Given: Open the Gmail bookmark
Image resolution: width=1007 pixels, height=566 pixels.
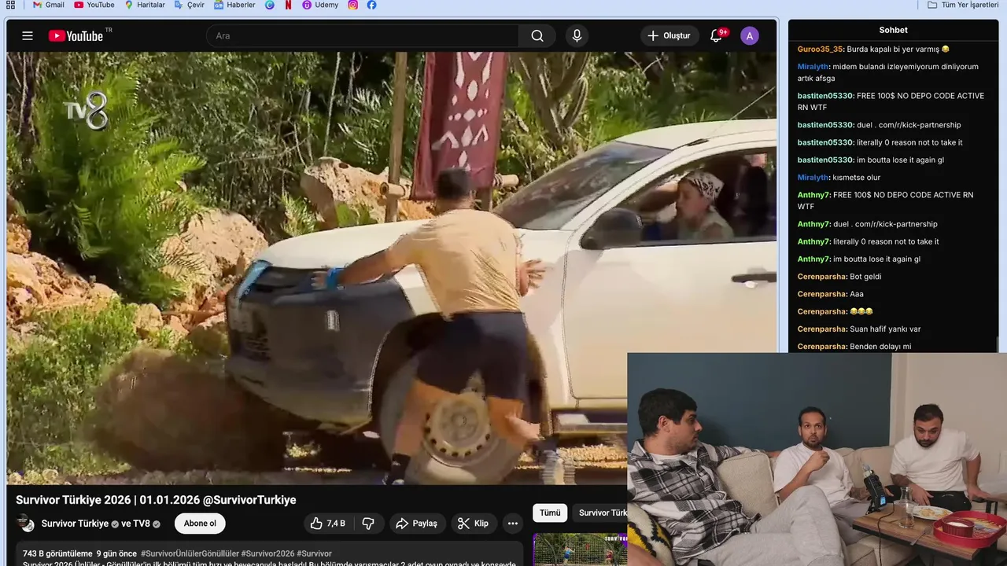Looking at the screenshot, I should [x=48, y=5].
